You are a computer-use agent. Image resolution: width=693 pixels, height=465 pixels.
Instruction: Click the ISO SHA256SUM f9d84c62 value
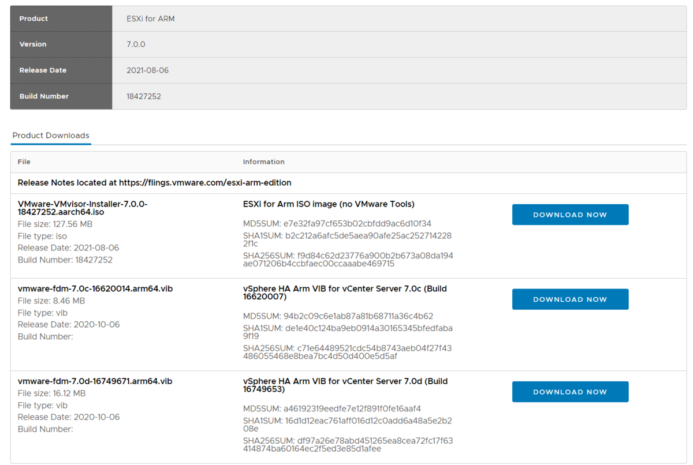[348, 260]
